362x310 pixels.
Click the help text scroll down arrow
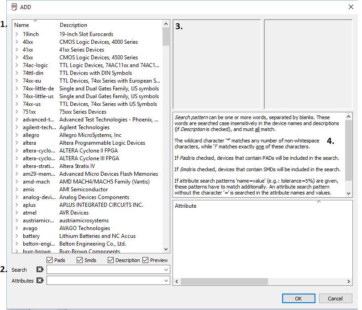click(348, 194)
